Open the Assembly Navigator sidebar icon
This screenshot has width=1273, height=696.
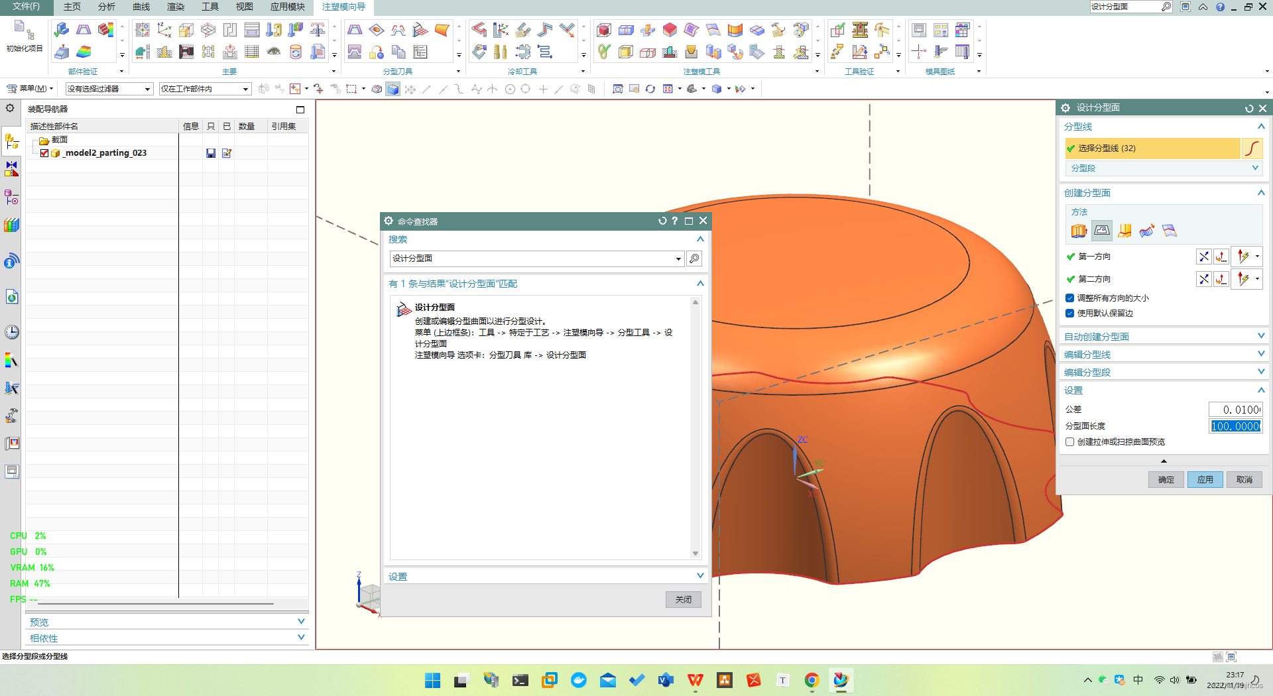[x=12, y=141]
